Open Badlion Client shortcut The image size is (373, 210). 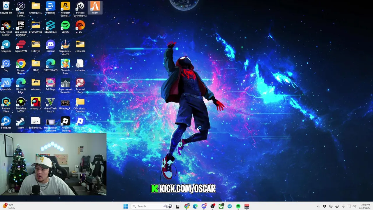tap(6, 105)
